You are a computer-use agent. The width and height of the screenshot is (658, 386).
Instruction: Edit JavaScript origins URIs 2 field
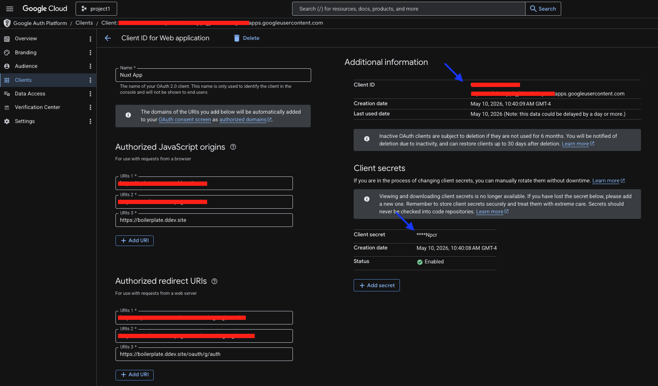204,202
